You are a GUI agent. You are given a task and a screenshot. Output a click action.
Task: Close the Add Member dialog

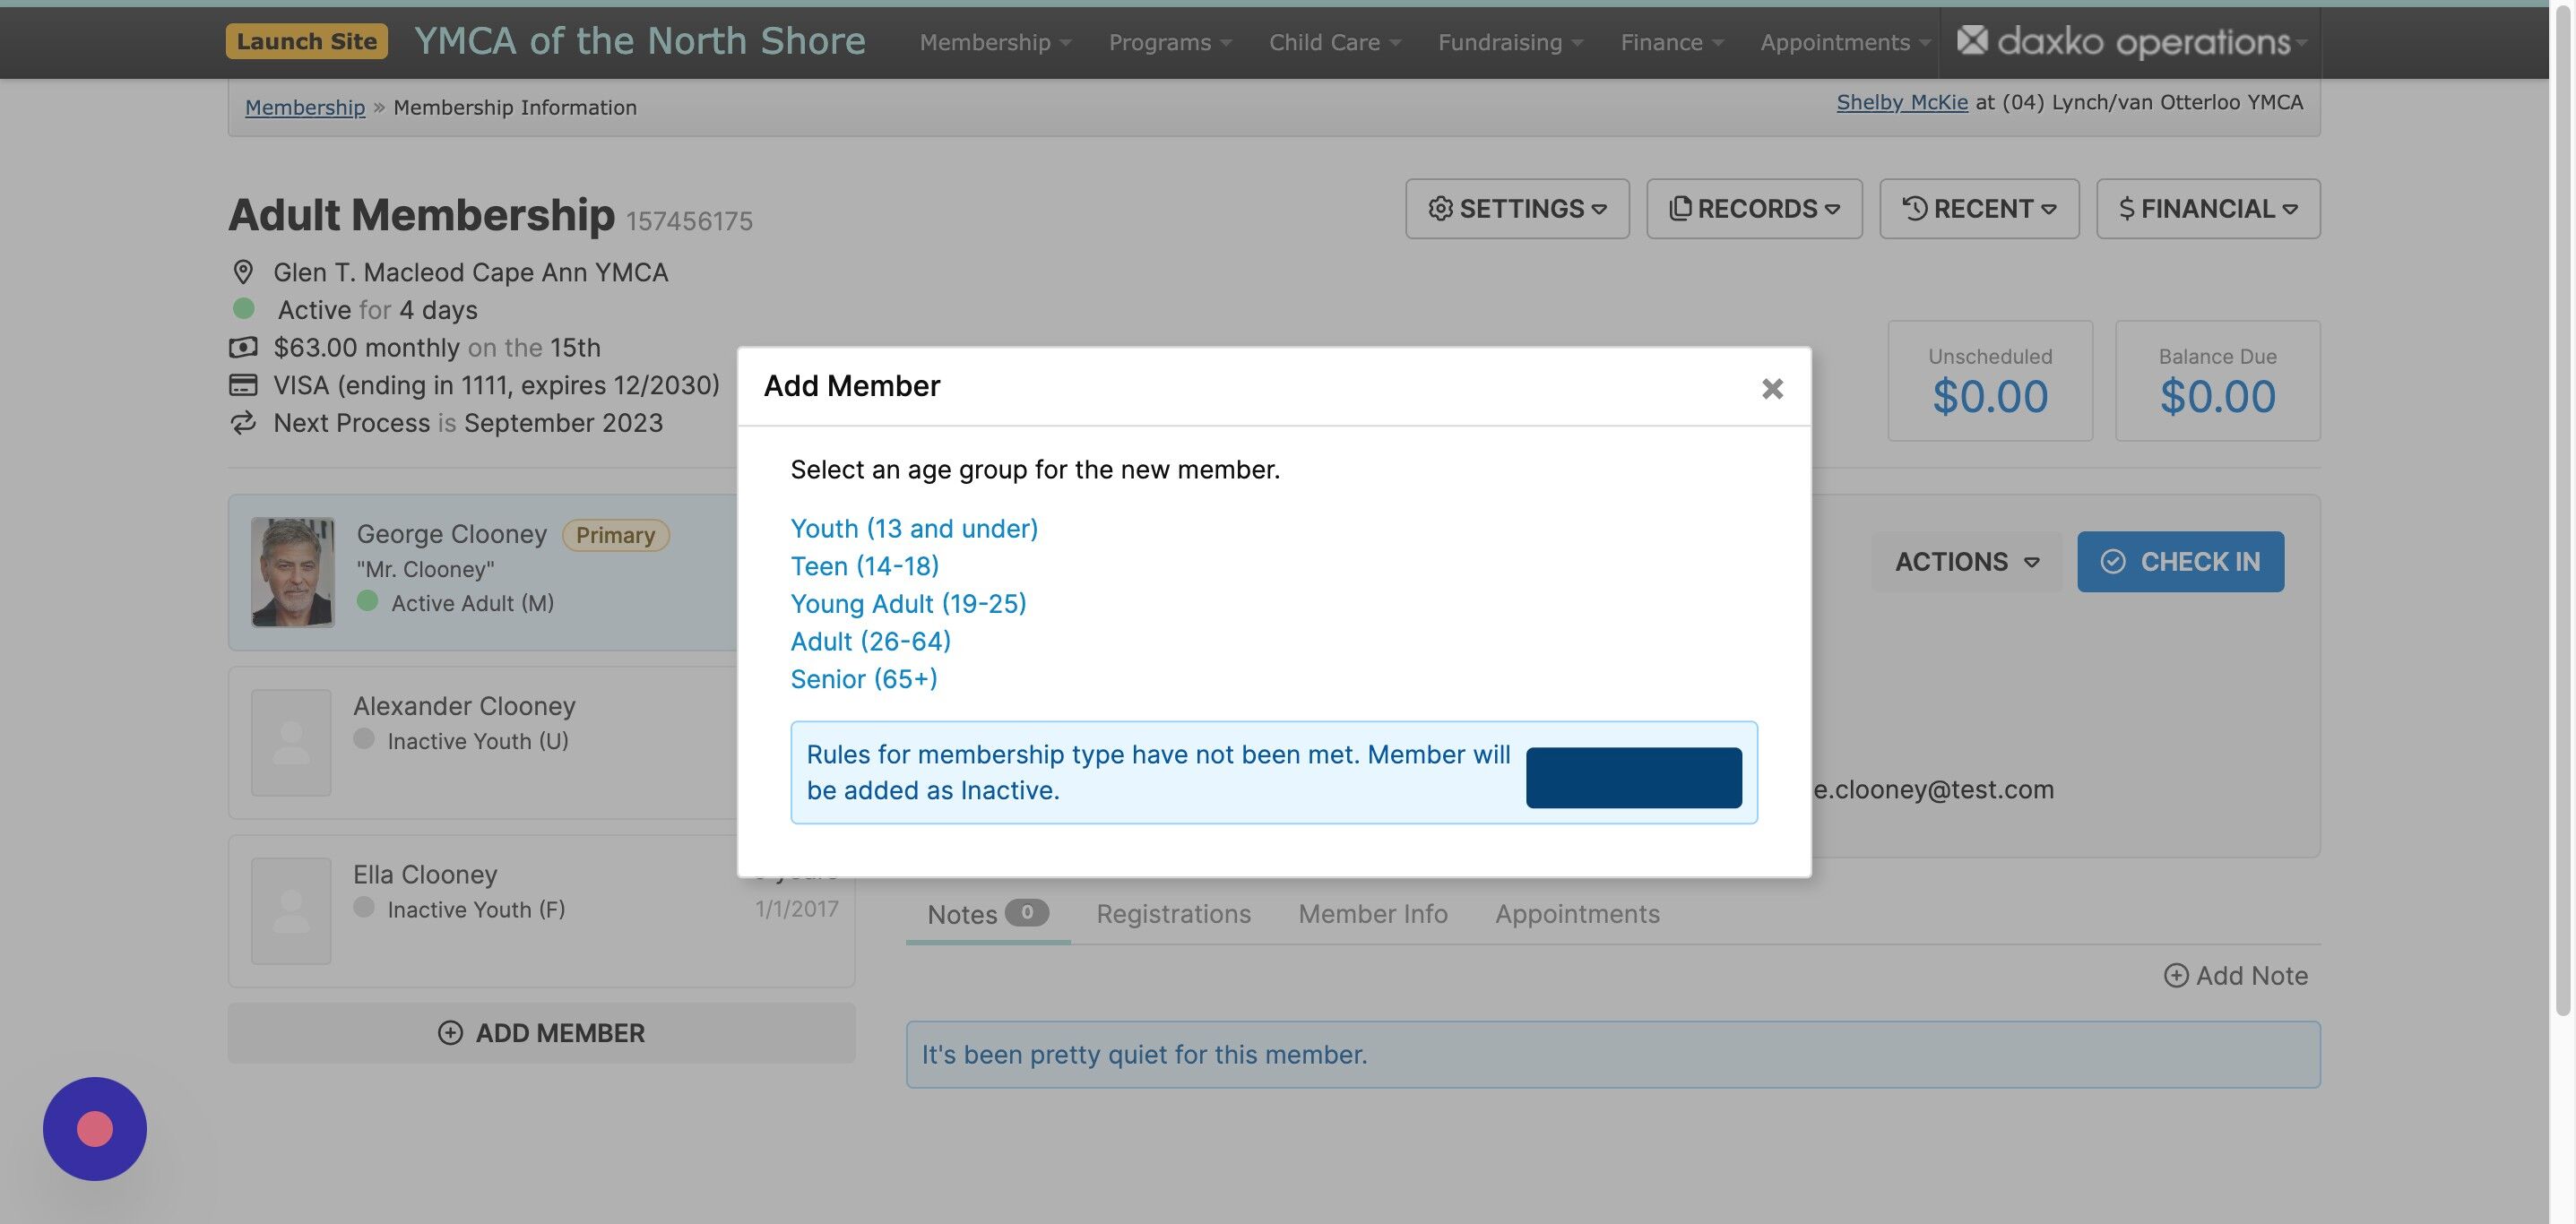tap(1772, 388)
